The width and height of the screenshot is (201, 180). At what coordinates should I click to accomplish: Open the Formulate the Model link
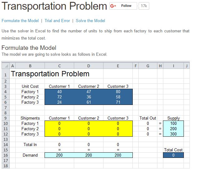tap(20, 21)
